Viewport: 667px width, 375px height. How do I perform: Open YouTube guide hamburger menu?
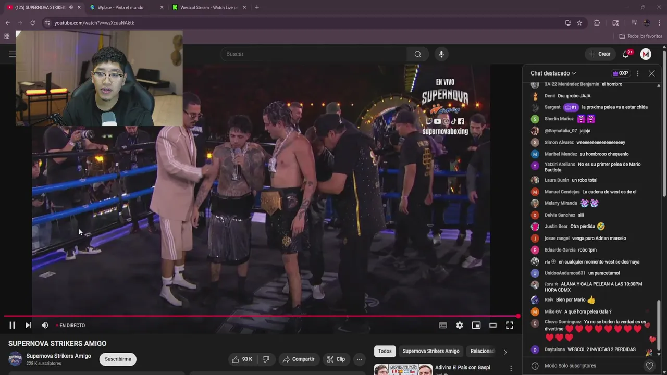click(12, 54)
